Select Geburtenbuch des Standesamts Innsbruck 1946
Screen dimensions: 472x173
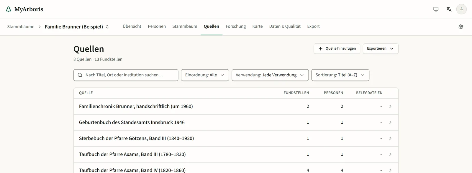[x=236, y=122]
